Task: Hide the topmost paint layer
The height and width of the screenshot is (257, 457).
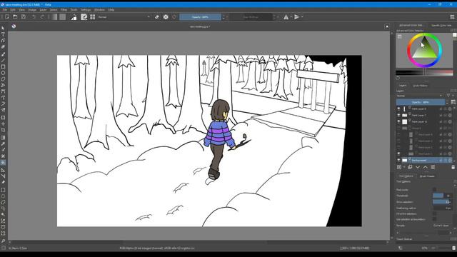Action: point(398,109)
